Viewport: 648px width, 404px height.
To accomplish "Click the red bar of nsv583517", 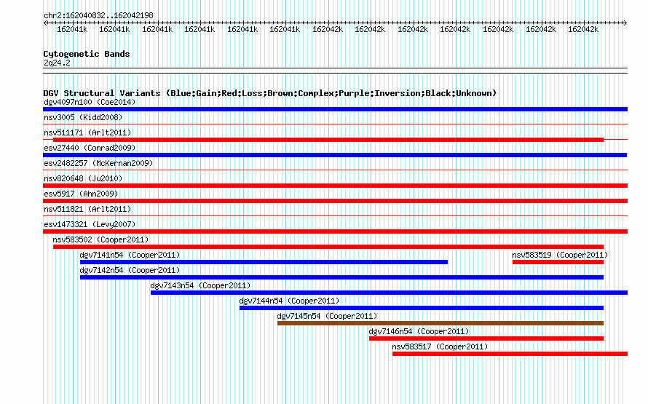I will [x=510, y=354].
